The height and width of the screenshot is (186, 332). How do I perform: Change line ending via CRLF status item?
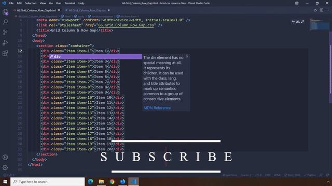click(x=268, y=175)
